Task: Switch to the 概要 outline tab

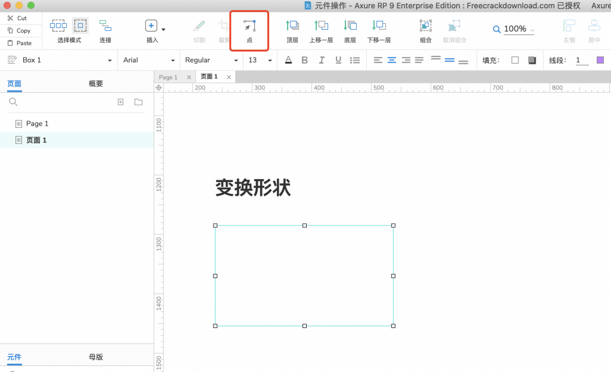Action: 96,84
